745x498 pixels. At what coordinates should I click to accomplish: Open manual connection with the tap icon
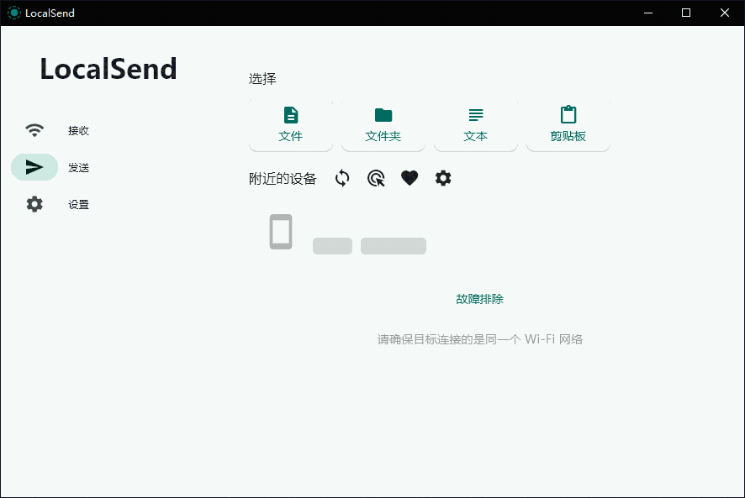[376, 178]
